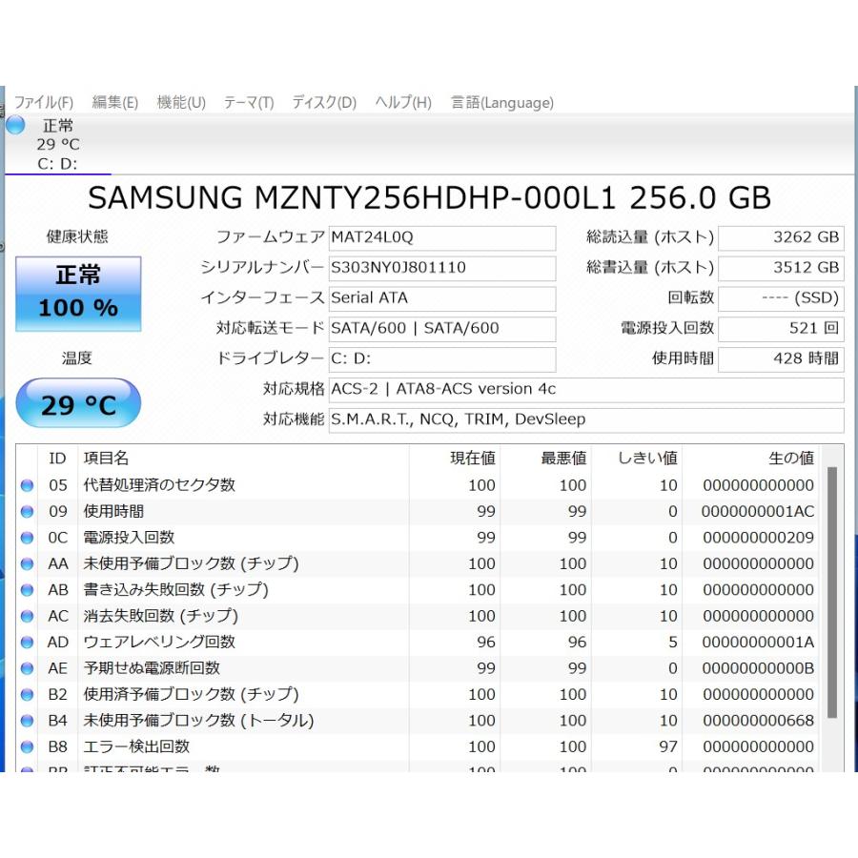The image size is (858, 858).
Task: Click raw value 000000000668
Action: click(759, 721)
